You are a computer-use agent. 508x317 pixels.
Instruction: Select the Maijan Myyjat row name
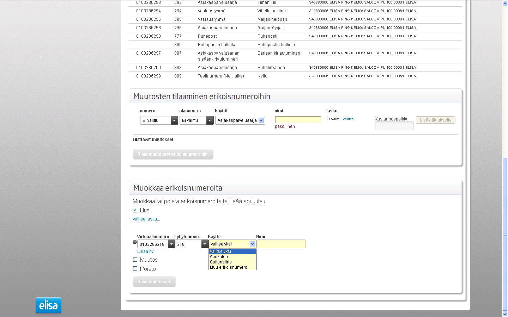(270, 28)
